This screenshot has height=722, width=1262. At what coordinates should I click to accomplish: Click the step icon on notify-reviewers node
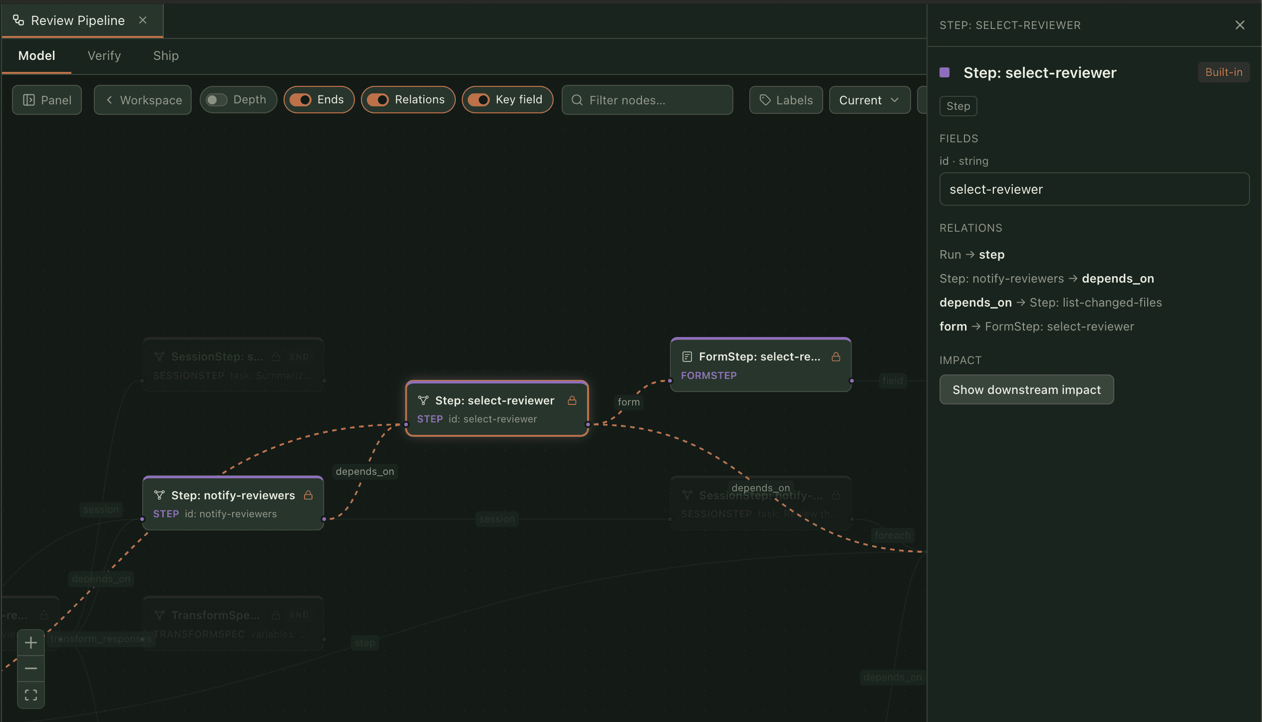click(159, 495)
